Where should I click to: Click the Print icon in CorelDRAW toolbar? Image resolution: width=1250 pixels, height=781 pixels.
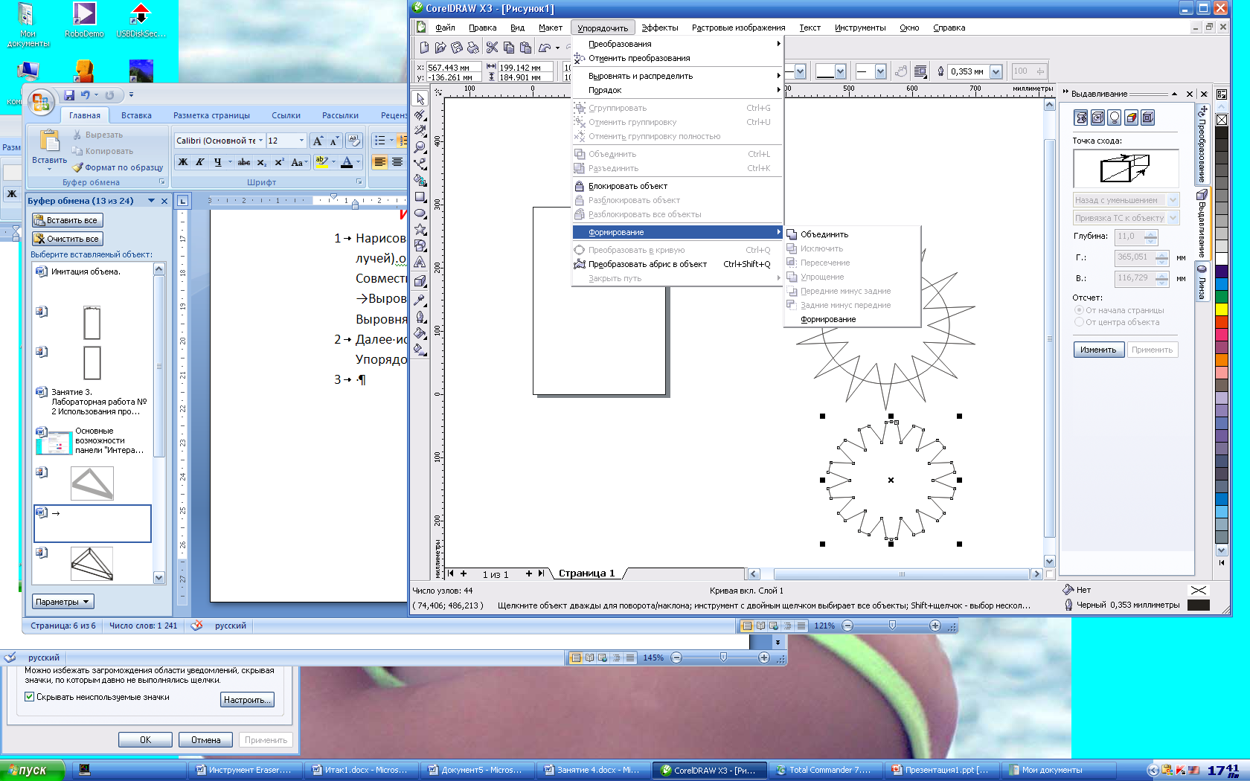pyautogui.click(x=472, y=48)
